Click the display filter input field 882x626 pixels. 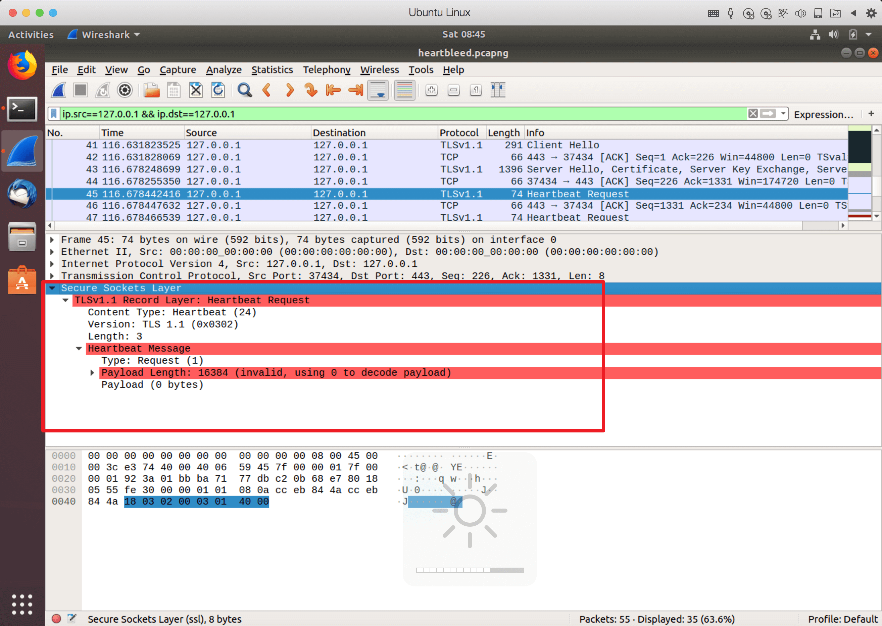(x=403, y=114)
